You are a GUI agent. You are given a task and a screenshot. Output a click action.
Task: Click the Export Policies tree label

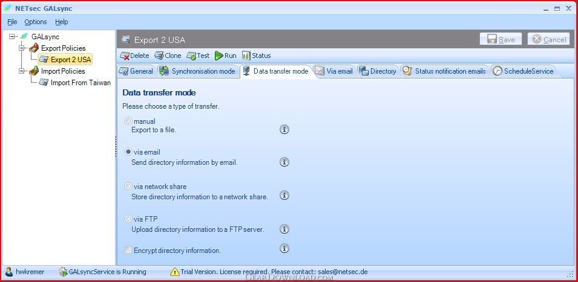click(64, 48)
